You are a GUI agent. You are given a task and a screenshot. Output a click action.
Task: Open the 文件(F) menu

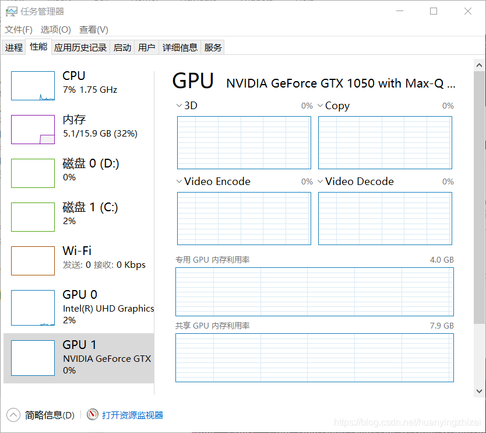click(x=18, y=30)
